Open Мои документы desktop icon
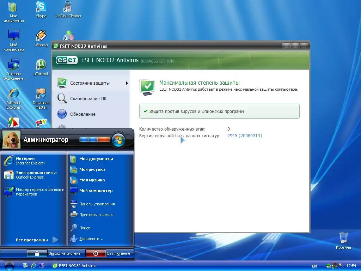Screen dimensions: 361x271 [x=13, y=12]
